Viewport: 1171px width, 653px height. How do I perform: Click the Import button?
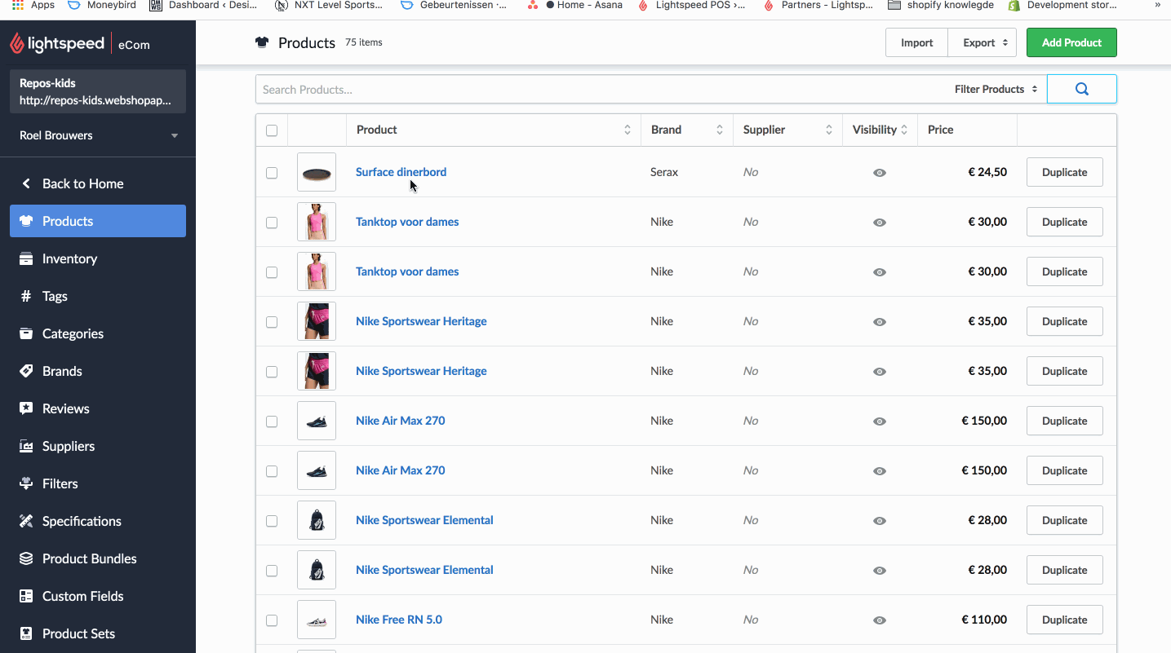pyautogui.click(x=916, y=42)
